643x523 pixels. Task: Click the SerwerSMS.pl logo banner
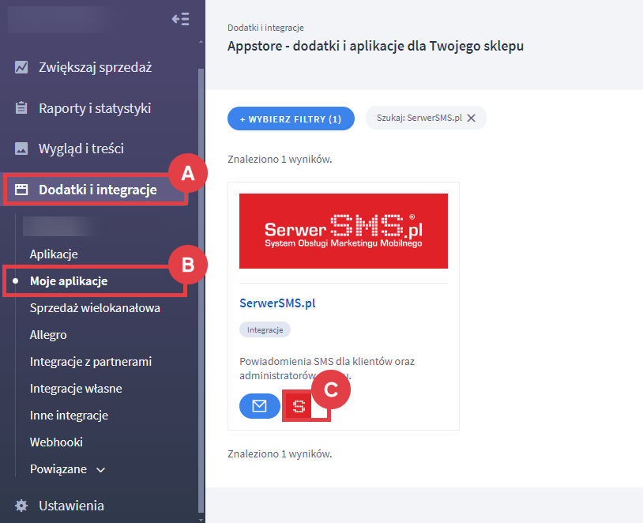[x=344, y=231]
